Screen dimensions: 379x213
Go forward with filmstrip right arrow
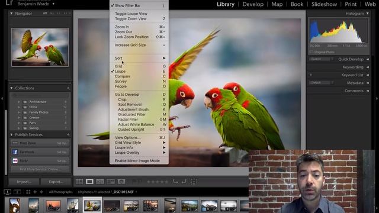(x=41, y=192)
